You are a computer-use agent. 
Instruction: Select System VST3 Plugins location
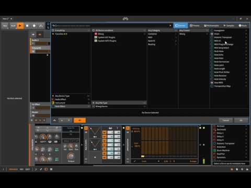pos(119,41)
